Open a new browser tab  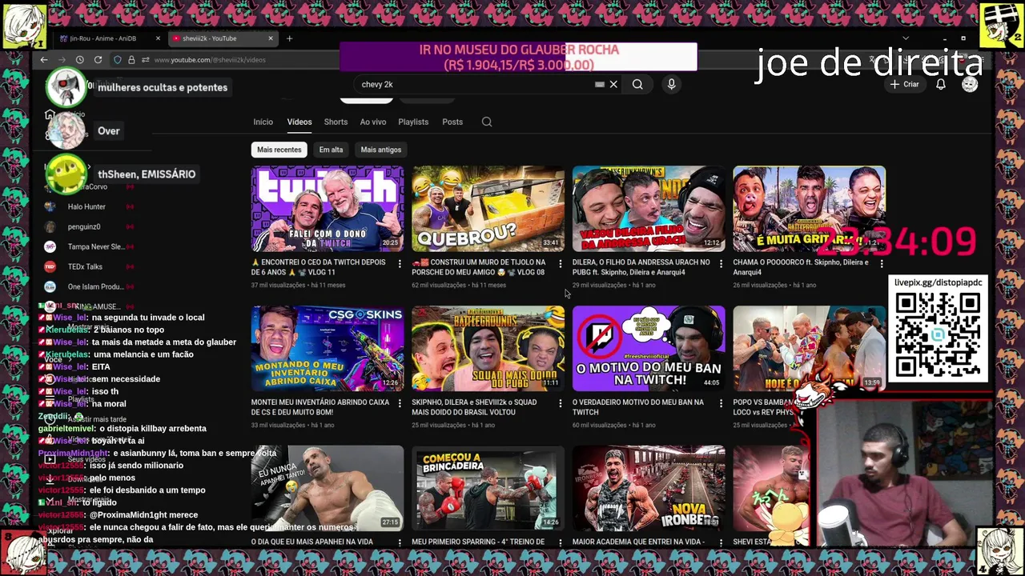tap(290, 38)
